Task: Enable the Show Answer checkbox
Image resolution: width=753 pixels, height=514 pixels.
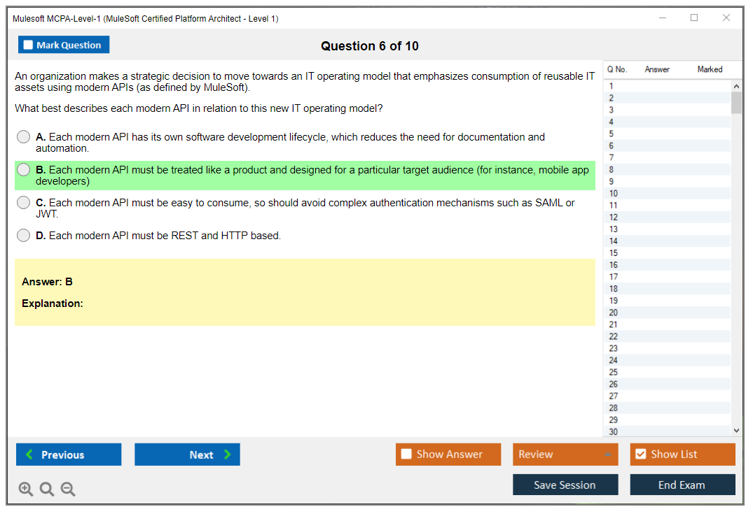Action: tap(406, 455)
